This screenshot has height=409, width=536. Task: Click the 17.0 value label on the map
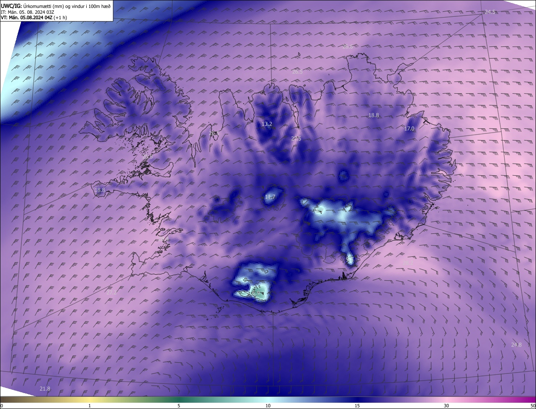point(409,129)
